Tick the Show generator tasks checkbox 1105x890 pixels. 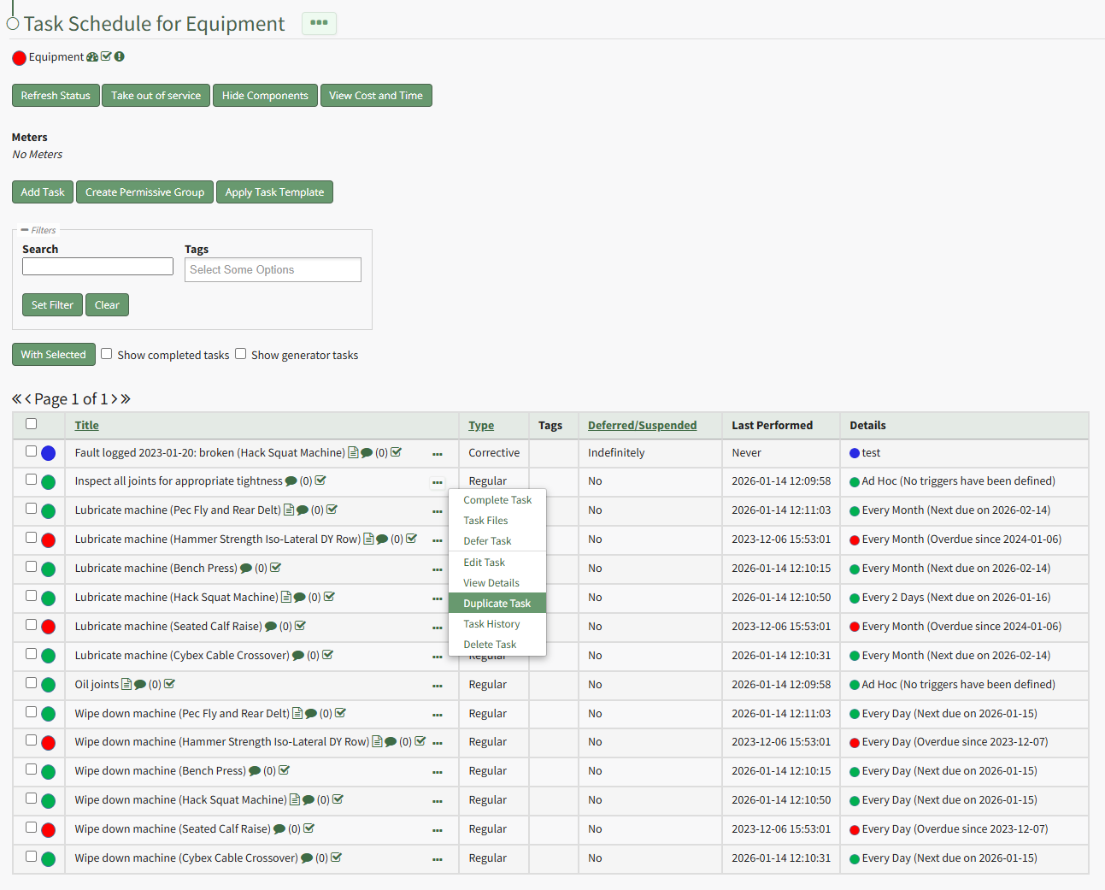pos(241,354)
